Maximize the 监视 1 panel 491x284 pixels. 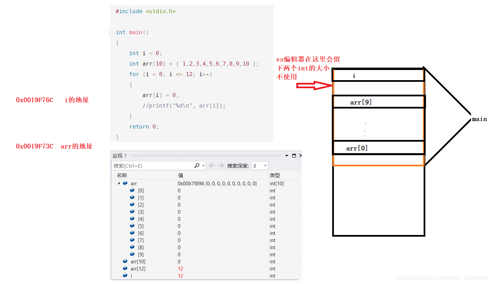294,156
